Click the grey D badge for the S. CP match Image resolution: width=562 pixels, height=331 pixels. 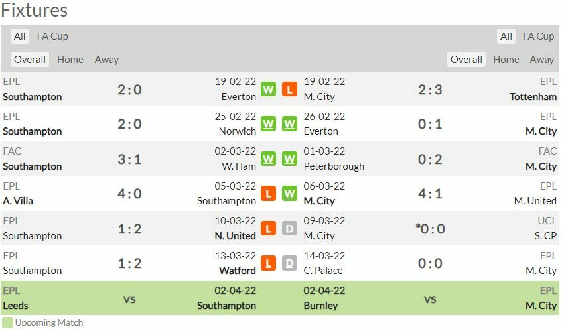click(289, 228)
